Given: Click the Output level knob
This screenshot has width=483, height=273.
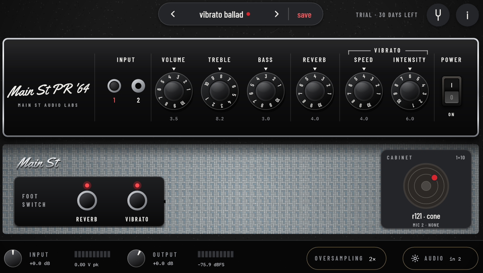Looking at the screenshot, I should pos(136,259).
